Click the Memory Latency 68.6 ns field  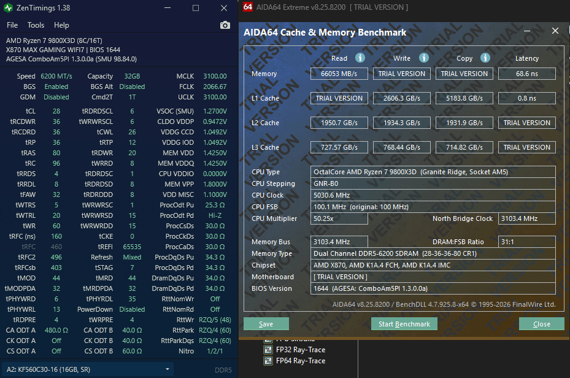526,74
